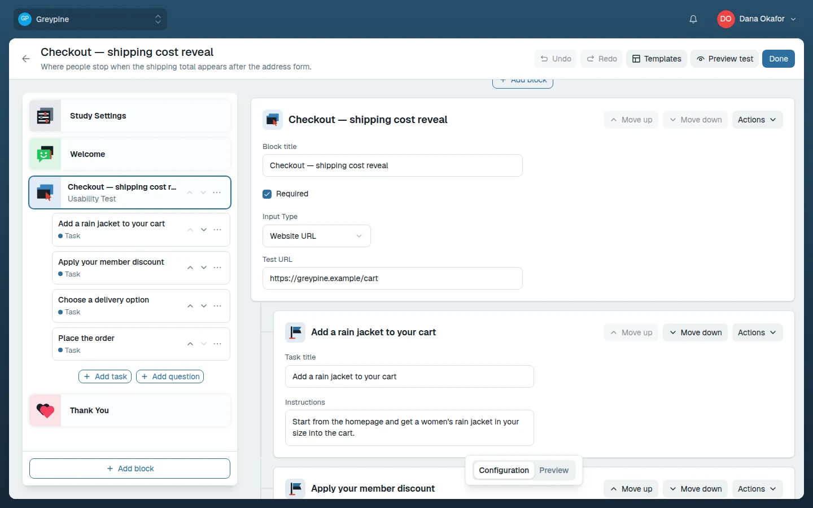The width and height of the screenshot is (813, 508).
Task: Click the flag icon of 'Add a rain jacket' panel
Action: tap(295, 332)
